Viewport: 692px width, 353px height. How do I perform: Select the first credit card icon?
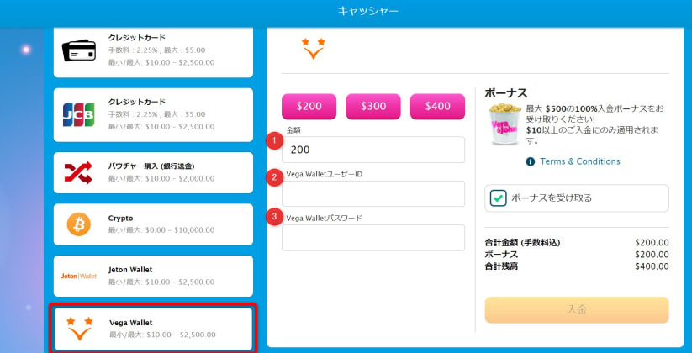pyautogui.click(x=79, y=50)
